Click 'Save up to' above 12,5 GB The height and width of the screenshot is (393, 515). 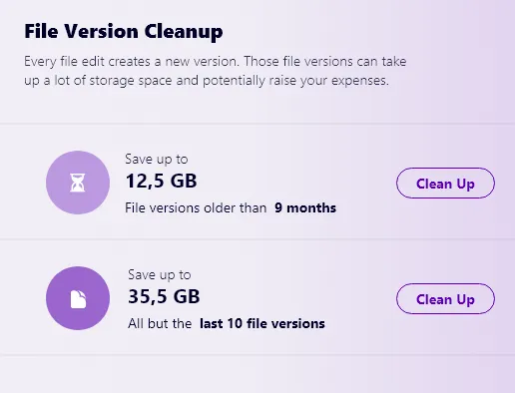tap(157, 160)
